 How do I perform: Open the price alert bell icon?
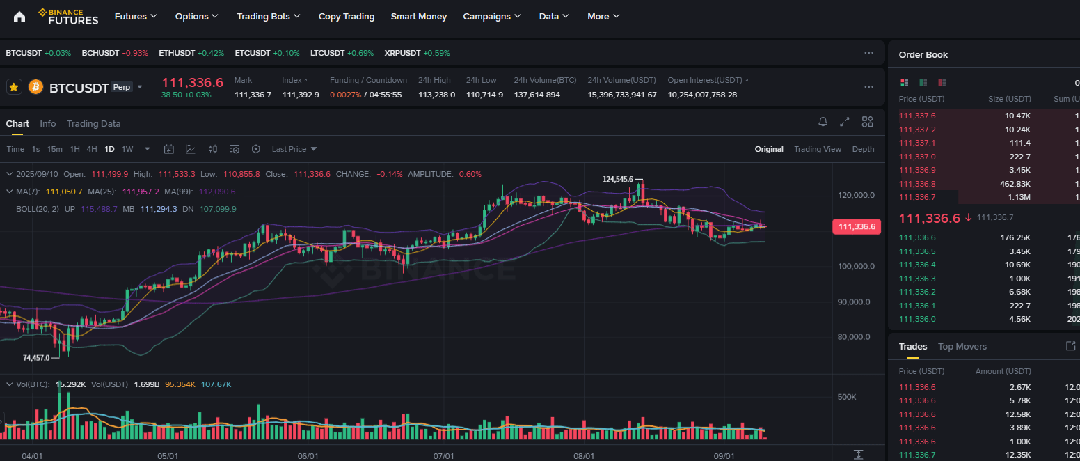point(823,122)
